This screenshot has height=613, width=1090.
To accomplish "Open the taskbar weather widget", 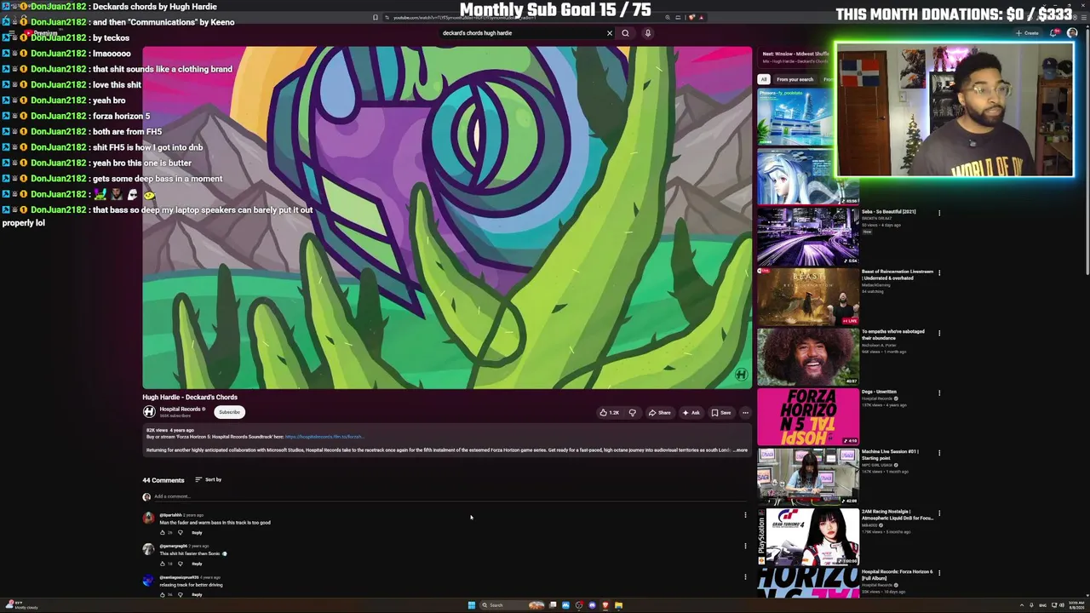I will coord(20,605).
